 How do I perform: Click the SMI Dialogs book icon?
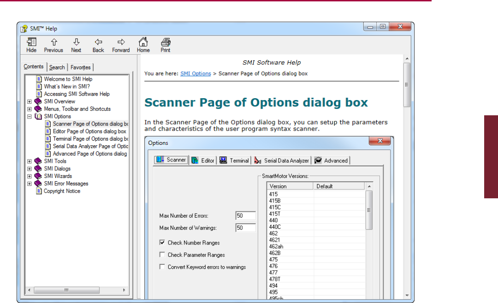(38, 169)
